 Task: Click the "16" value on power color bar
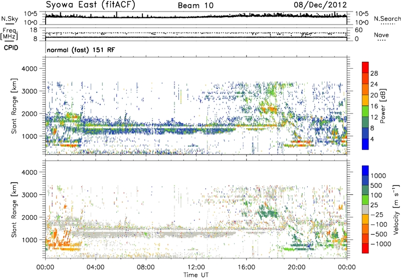(x=374, y=106)
